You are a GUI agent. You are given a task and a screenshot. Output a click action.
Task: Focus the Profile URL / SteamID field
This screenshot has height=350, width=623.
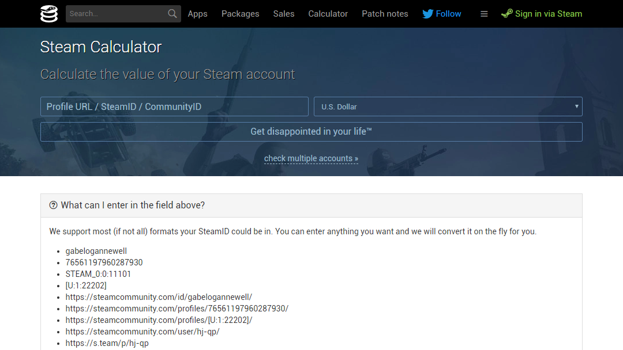tap(174, 106)
